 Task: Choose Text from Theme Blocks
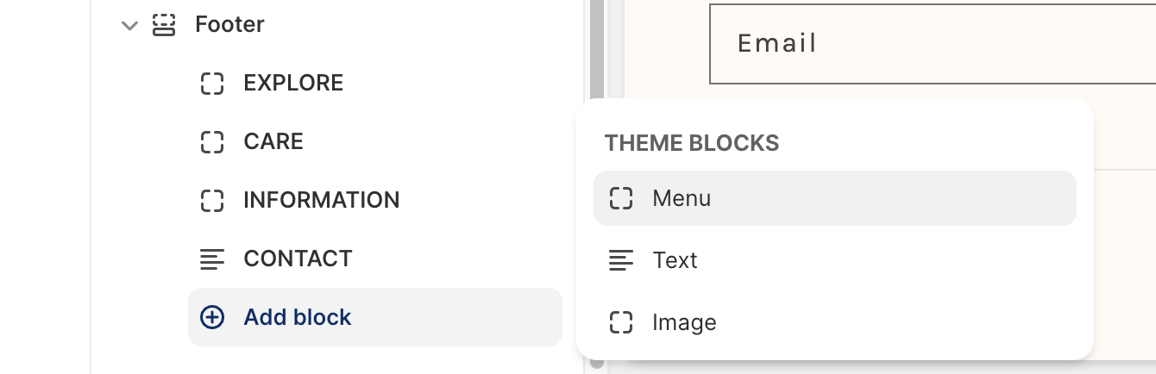(675, 260)
